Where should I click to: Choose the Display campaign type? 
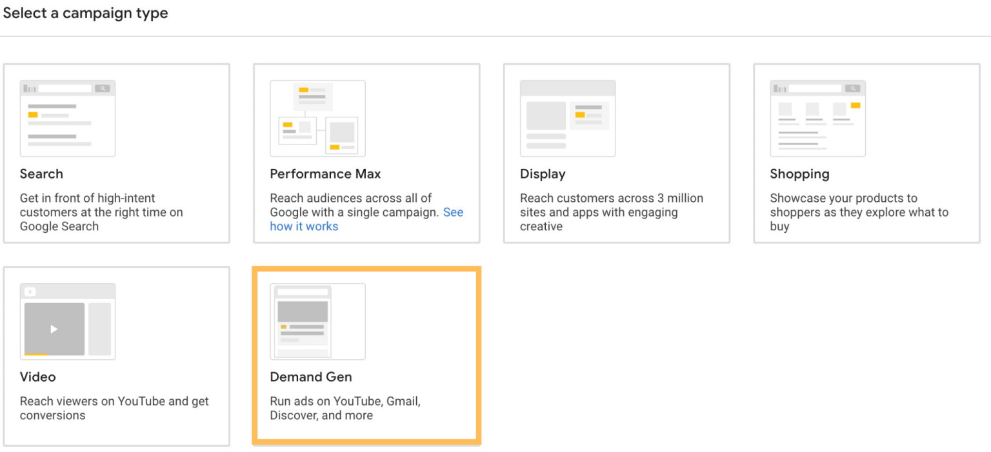[x=616, y=153]
